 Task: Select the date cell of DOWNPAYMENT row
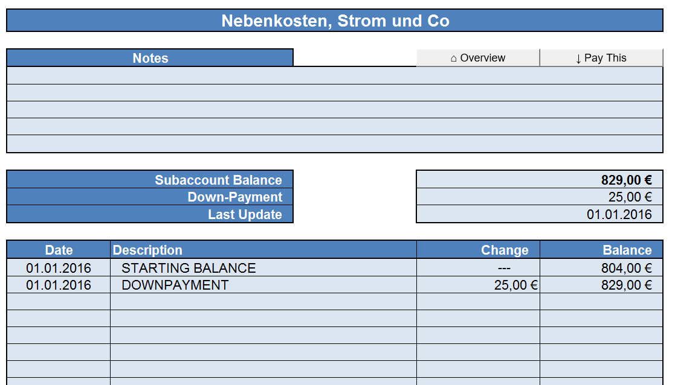(x=59, y=285)
